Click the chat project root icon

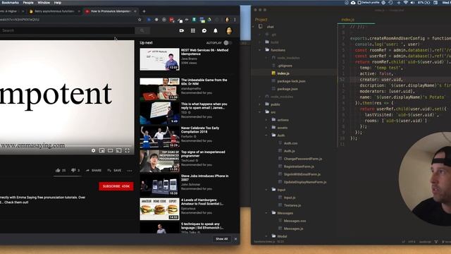260,27
